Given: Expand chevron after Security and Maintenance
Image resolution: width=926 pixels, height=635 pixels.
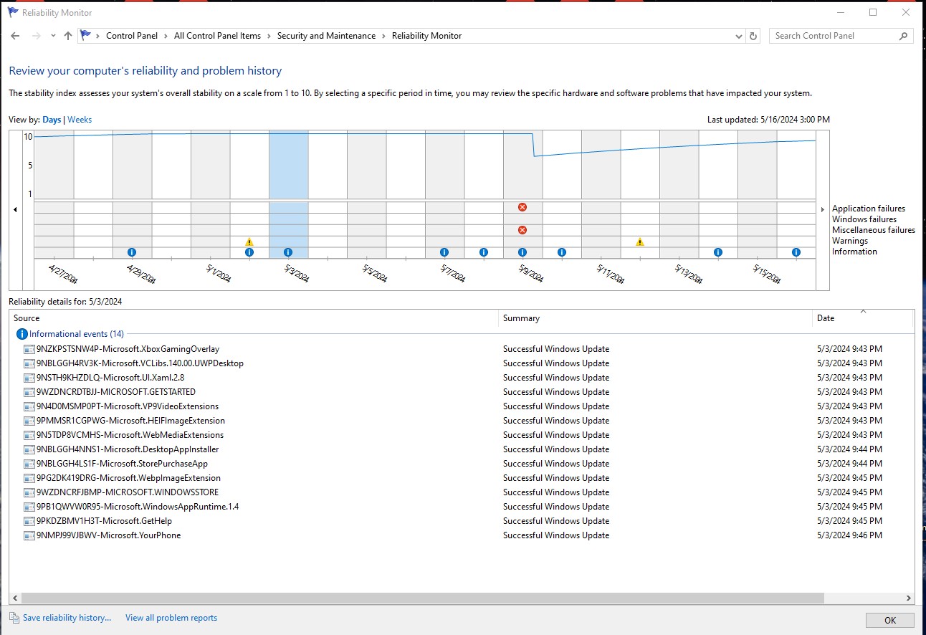Looking at the screenshot, I should click(383, 36).
